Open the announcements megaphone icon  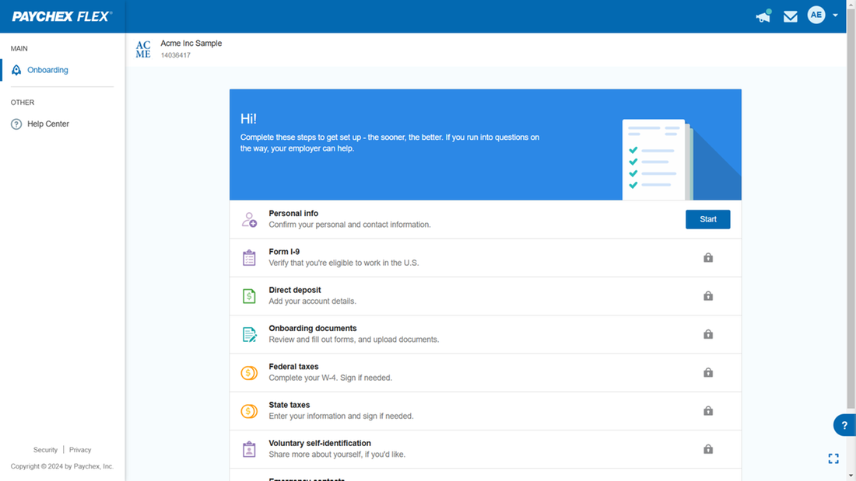[x=763, y=16]
